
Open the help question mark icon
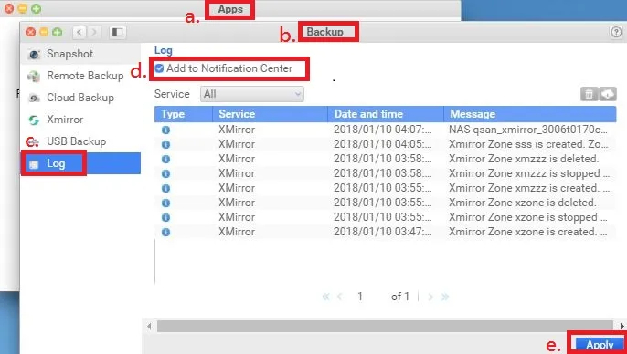pyautogui.click(x=616, y=32)
